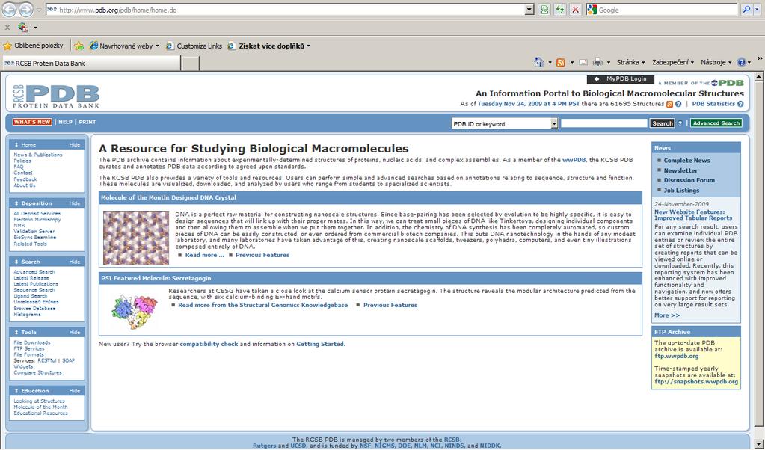Click the WHAT'S NEW menu item
The height and width of the screenshot is (450, 765).
pyautogui.click(x=32, y=122)
